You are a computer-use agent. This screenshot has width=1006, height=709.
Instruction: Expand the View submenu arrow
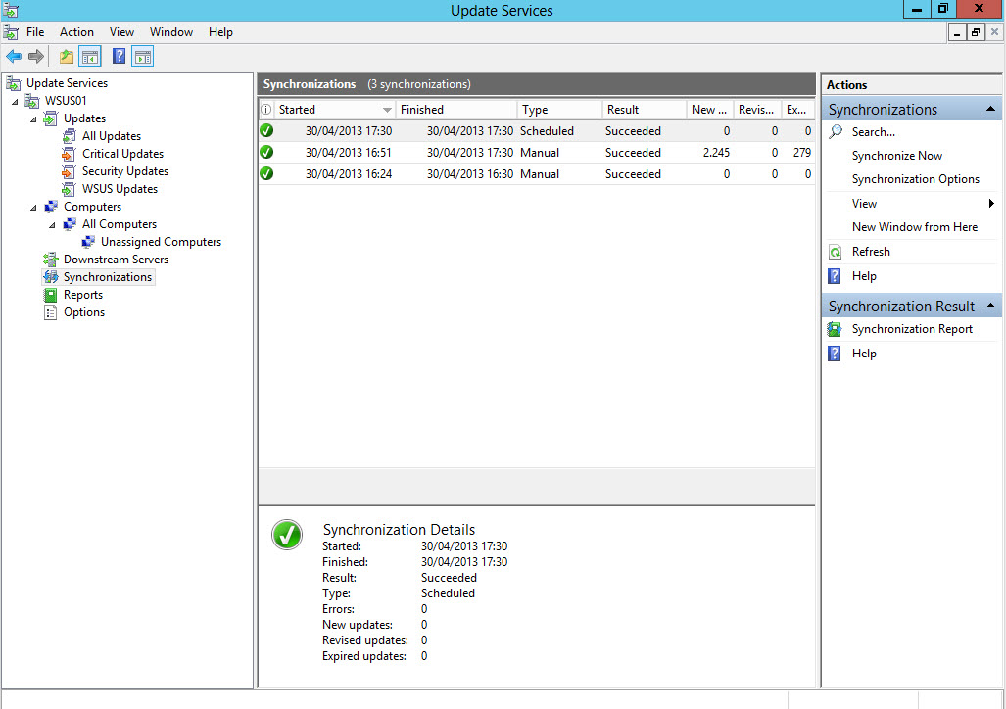point(991,204)
